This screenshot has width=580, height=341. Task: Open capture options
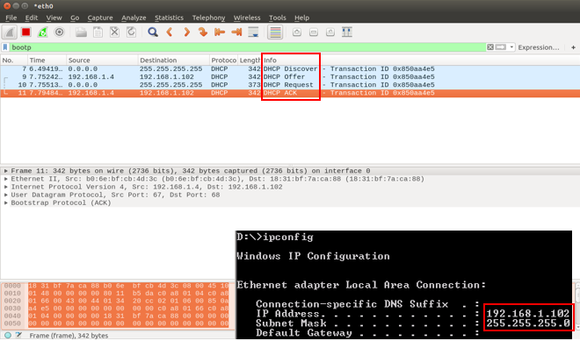[x=59, y=32]
